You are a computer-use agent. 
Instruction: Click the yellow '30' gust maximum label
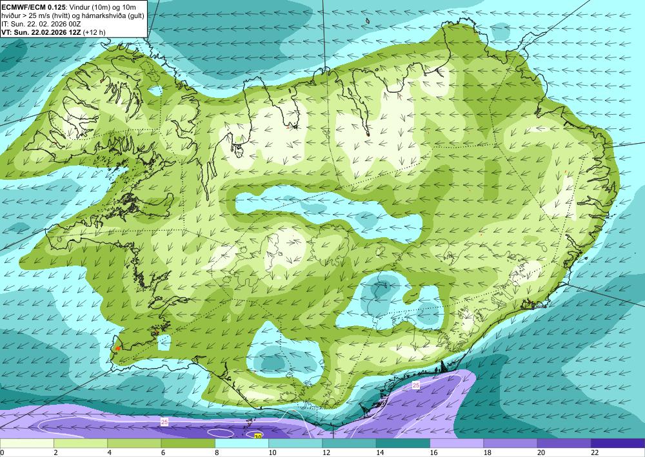[258, 436]
